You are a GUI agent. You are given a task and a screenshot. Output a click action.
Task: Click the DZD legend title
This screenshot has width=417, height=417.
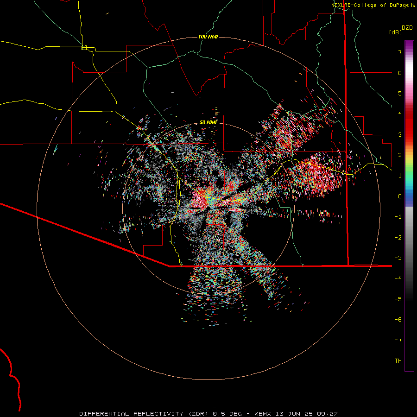pos(407,28)
